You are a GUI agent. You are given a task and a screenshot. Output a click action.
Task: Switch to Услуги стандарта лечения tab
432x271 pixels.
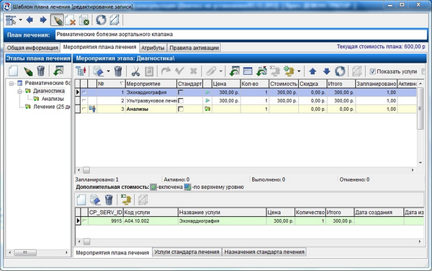[x=186, y=252]
